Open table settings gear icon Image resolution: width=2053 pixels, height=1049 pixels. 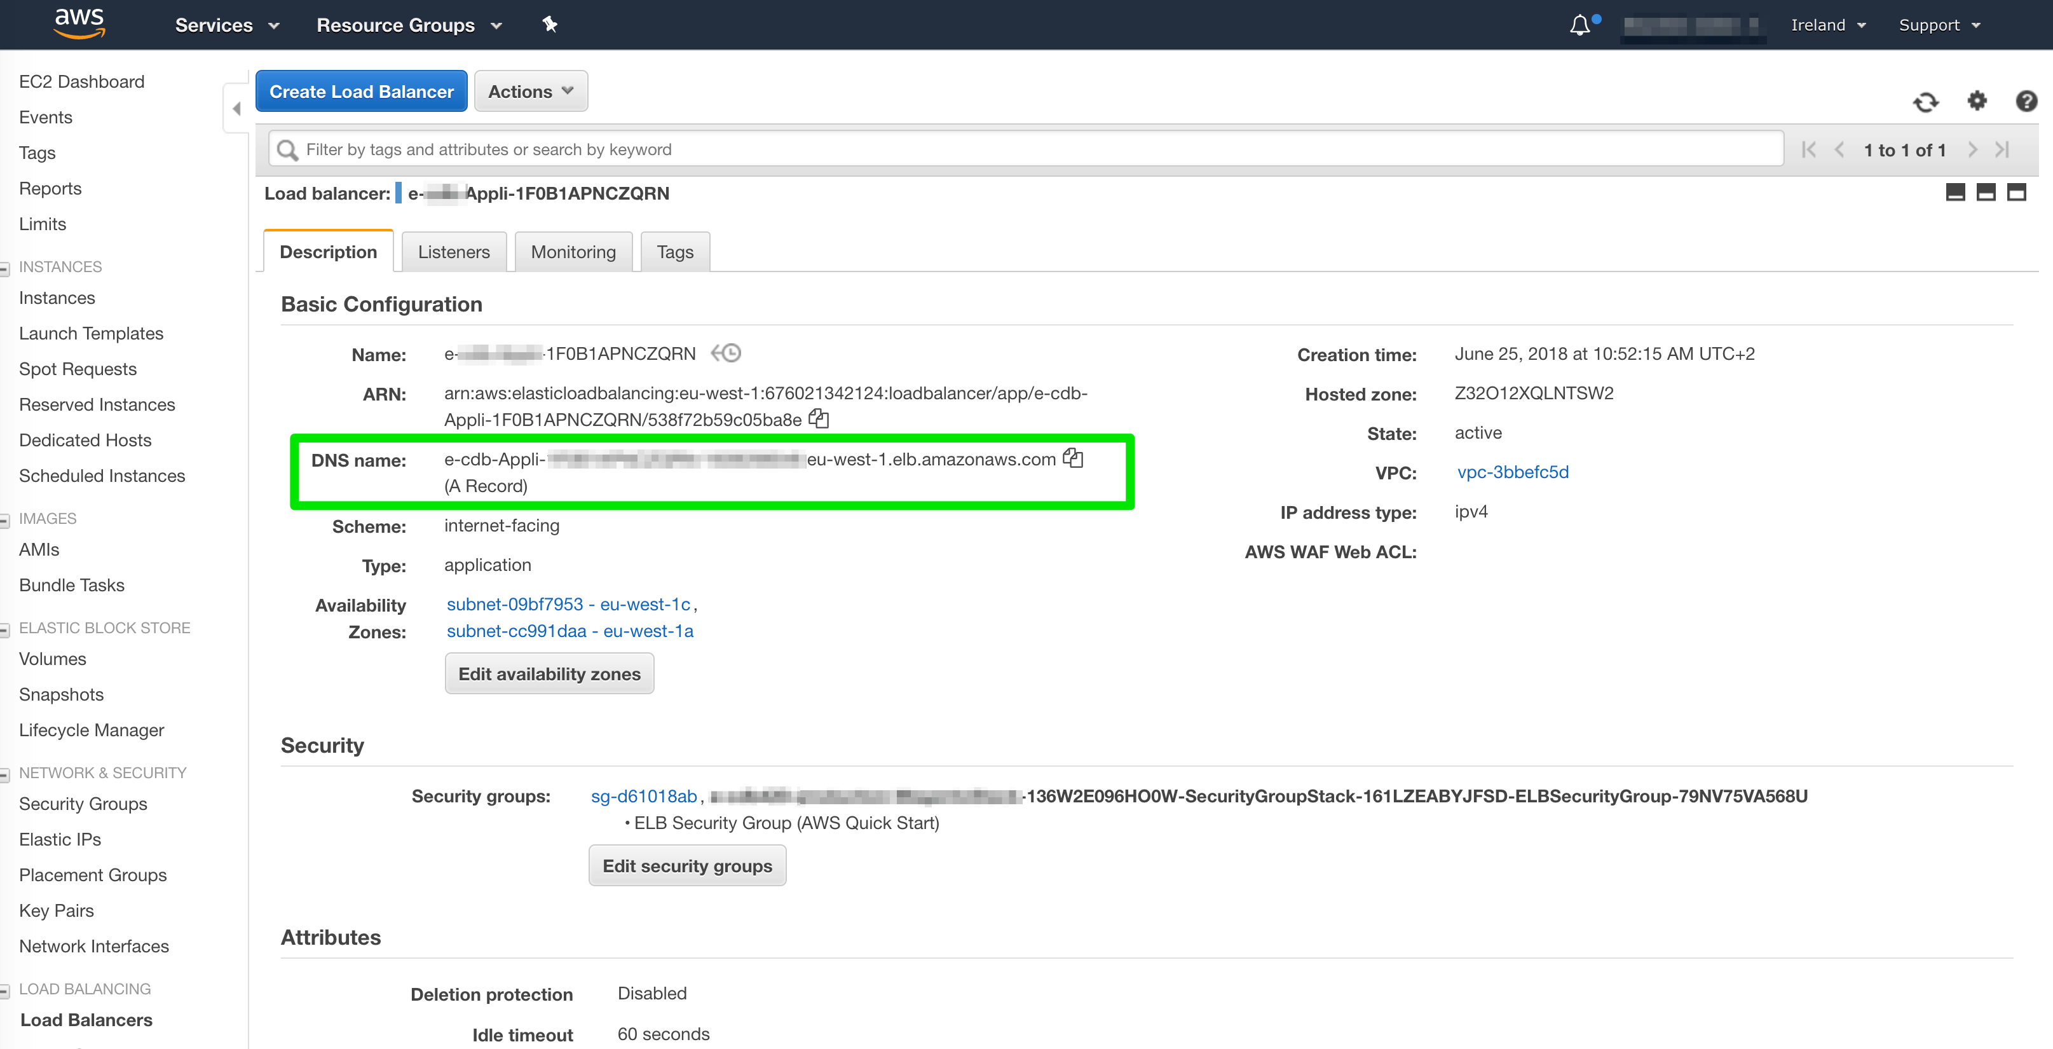click(x=1977, y=101)
